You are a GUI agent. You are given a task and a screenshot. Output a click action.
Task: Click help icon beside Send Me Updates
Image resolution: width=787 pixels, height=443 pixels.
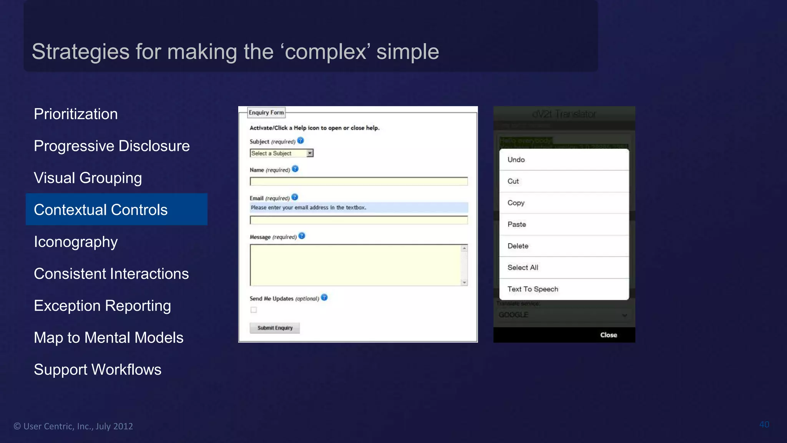pyautogui.click(x=324, y=297)
